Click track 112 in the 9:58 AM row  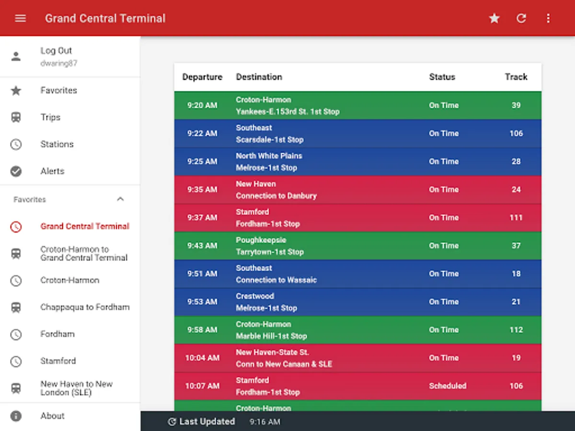[516, 330]
